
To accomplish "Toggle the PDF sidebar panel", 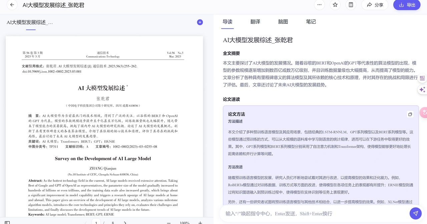I will point(7,222).
